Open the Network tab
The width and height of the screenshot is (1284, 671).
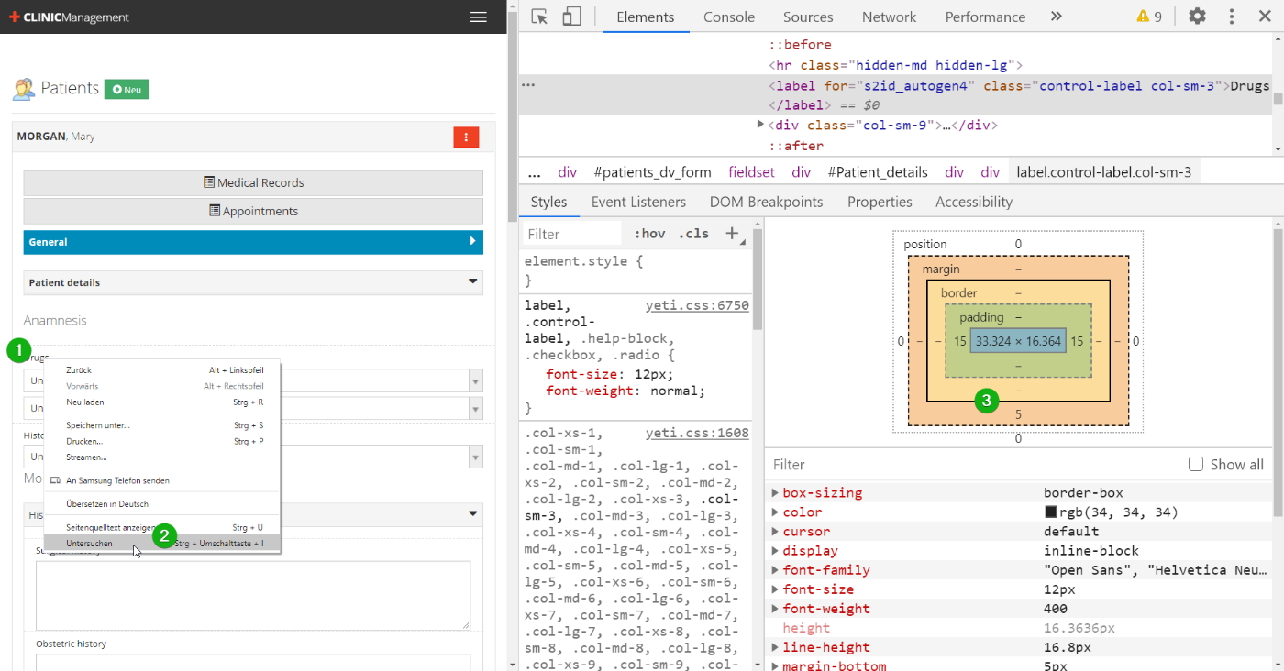pos(889,16)
